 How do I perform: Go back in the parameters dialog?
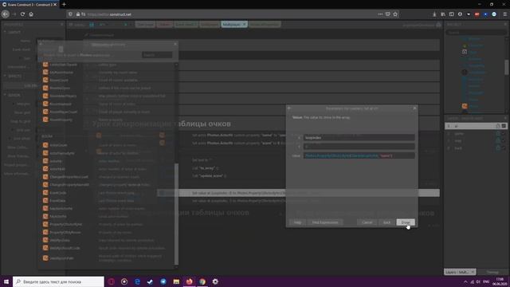click(x=386, y=222)
